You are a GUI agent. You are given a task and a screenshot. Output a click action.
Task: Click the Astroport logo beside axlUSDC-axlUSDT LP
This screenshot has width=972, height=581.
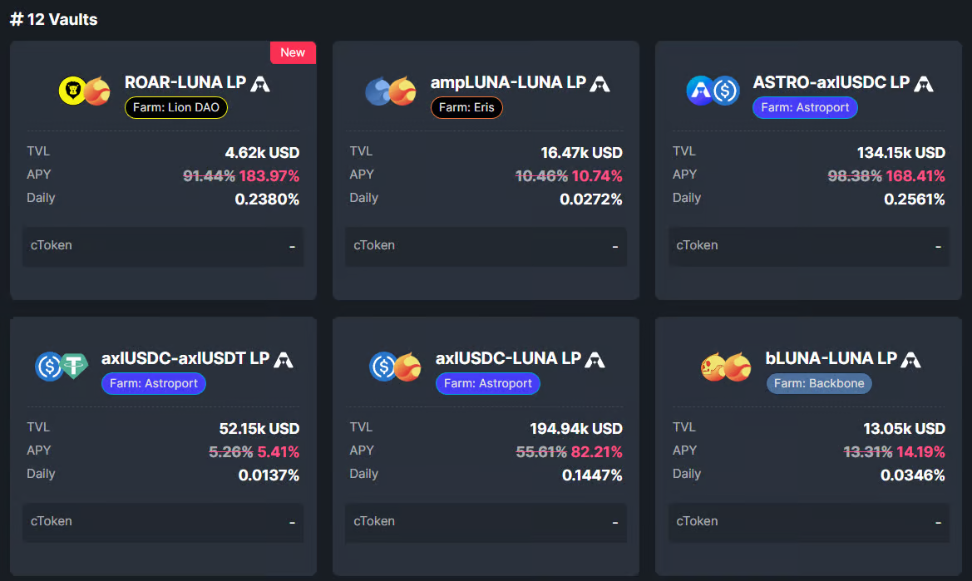tap(284, 360)
